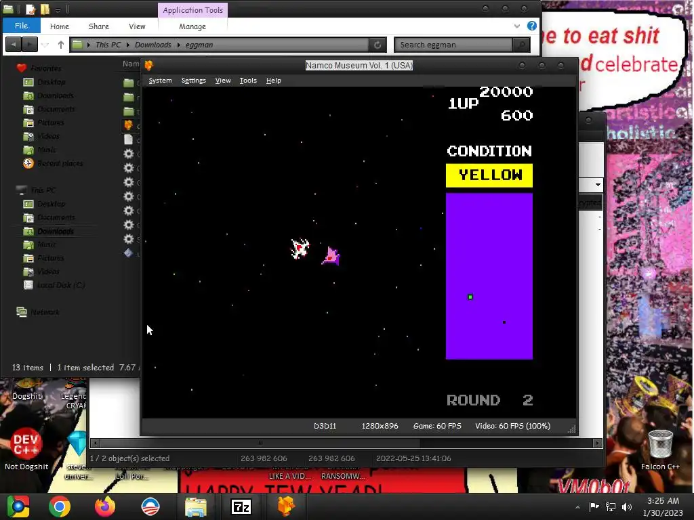
Task: Open the System menu in the emulator
Action: click(160, 81)
